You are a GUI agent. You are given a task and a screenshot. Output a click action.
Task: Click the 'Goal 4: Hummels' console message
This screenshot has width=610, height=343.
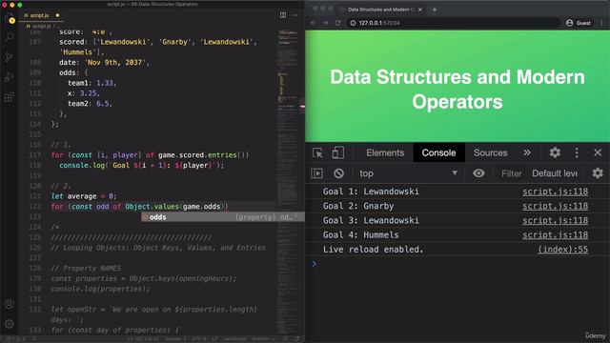tap(360, 235)
